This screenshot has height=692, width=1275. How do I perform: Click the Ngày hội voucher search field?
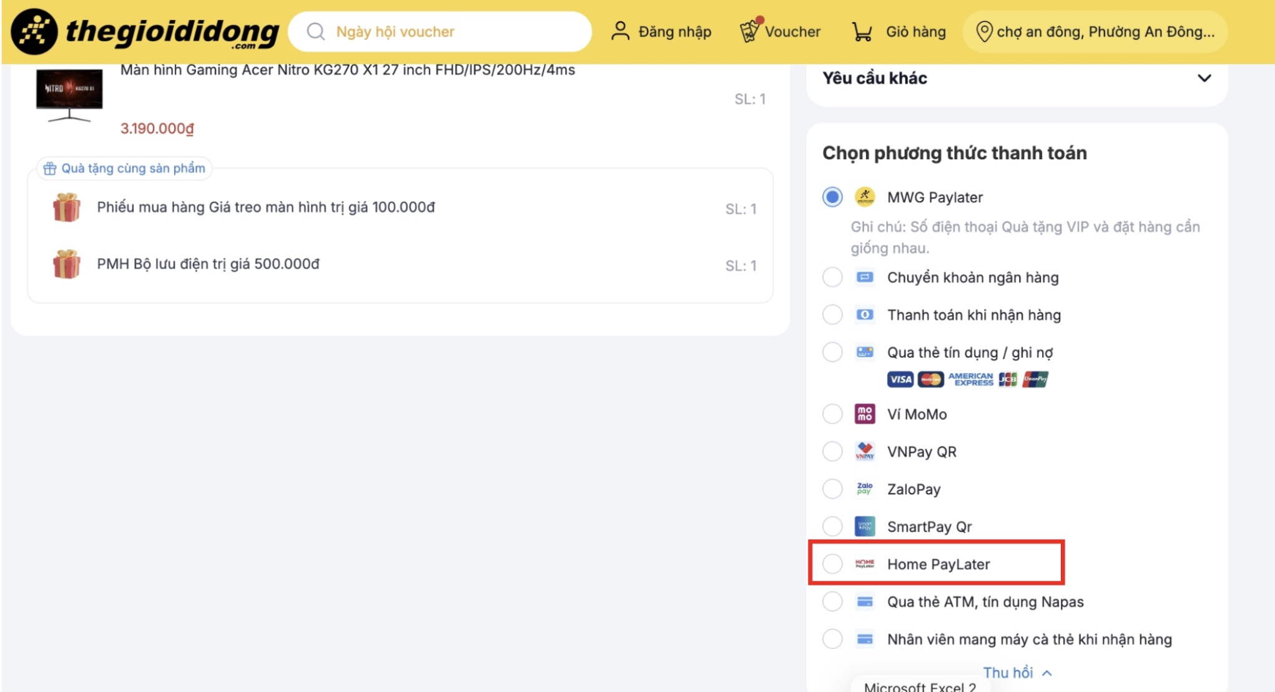440,31
